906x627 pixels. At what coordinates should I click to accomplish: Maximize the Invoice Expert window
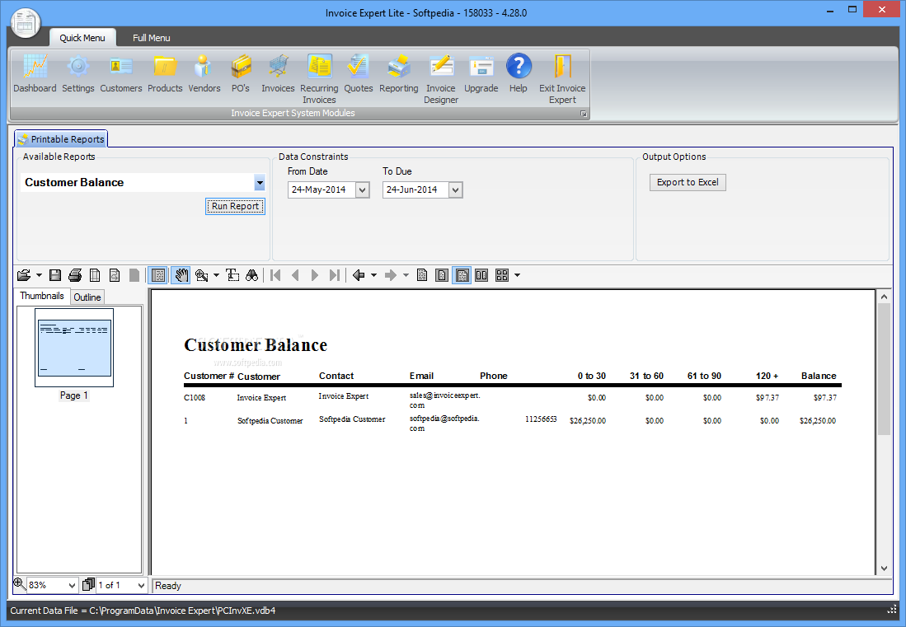(x=852, y=10)
